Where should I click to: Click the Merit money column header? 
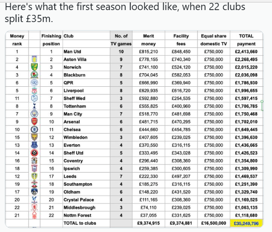click(x=149, y=40)
